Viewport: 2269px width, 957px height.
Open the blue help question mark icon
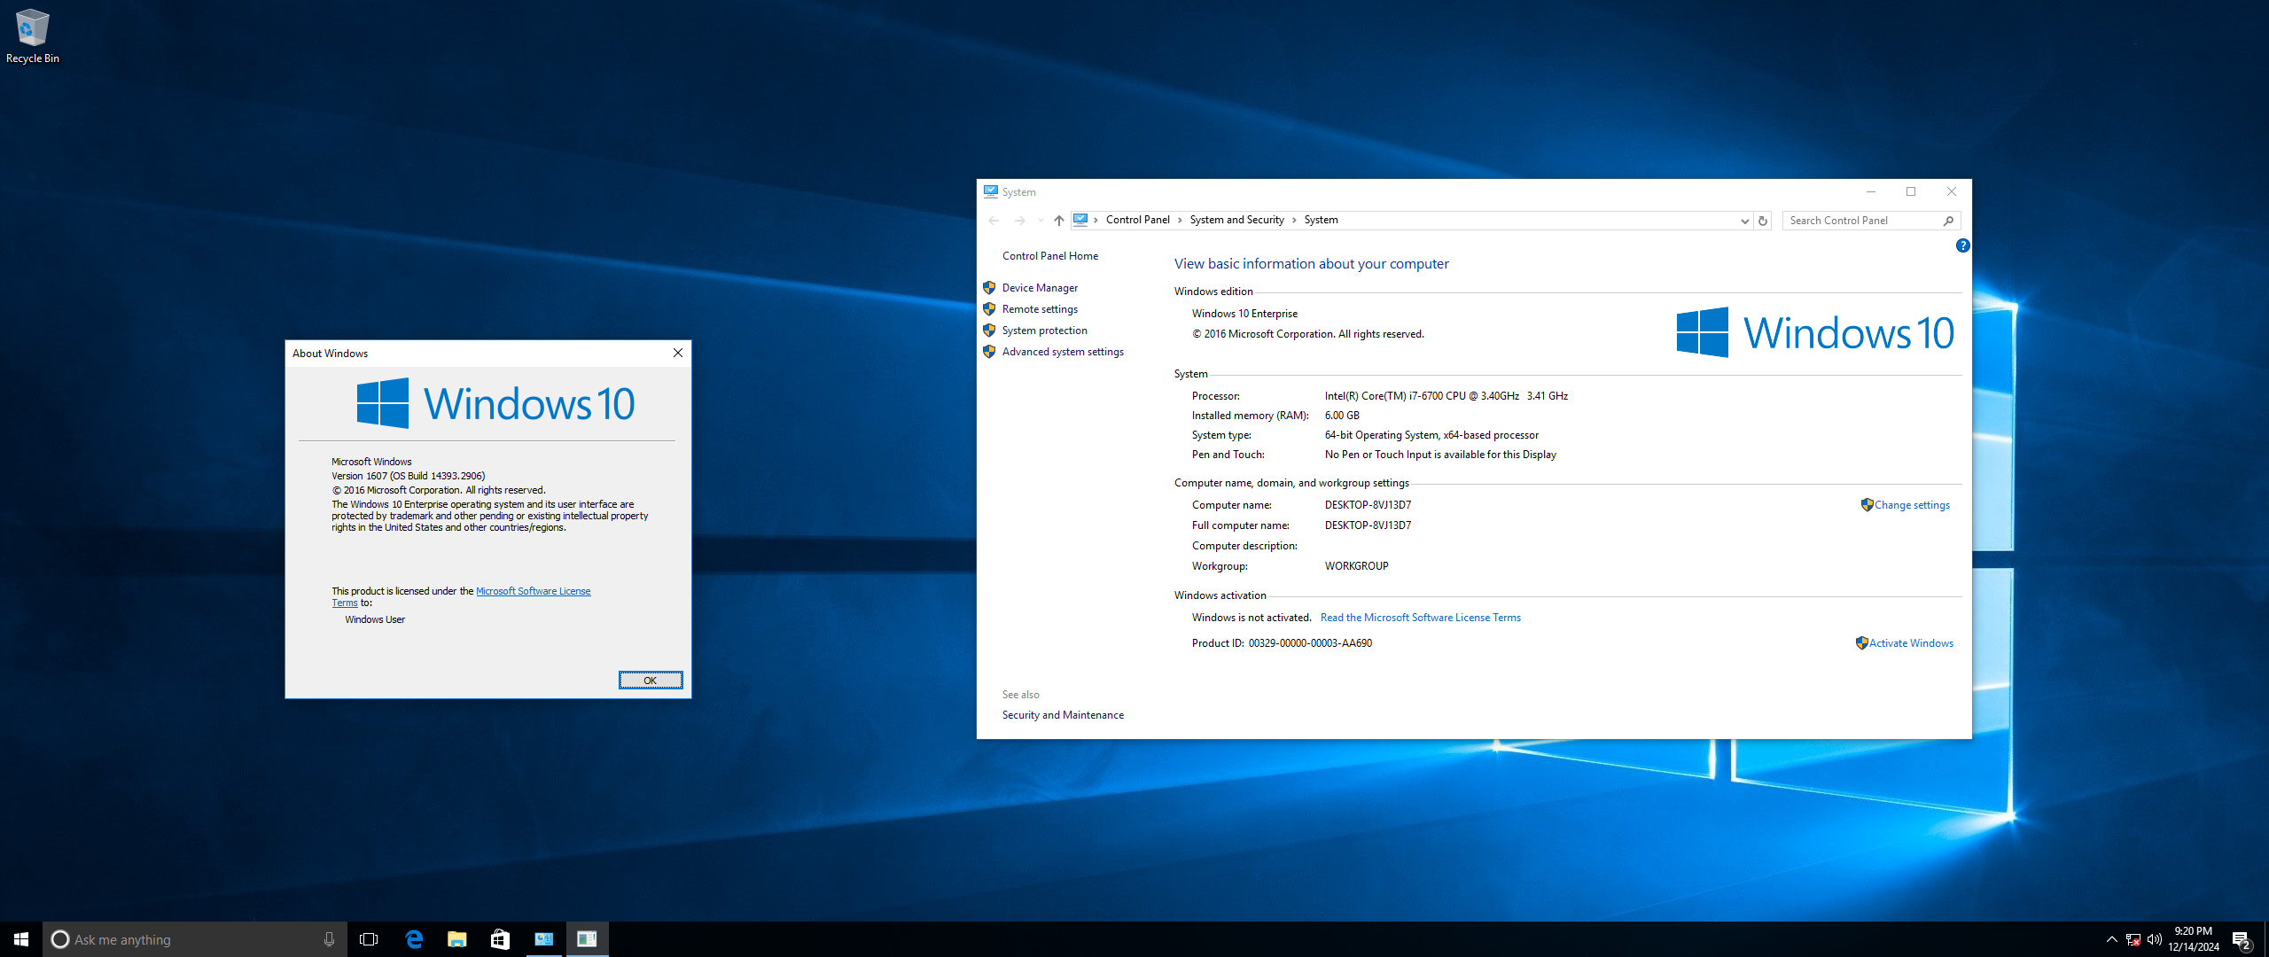click(1962, 246)
